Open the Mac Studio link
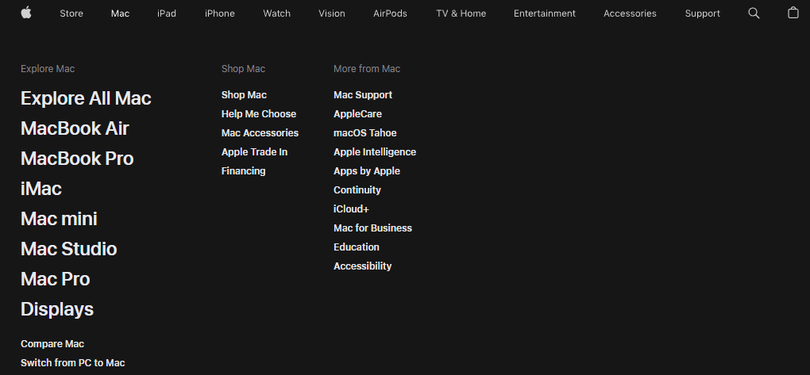 coord(69,249)
